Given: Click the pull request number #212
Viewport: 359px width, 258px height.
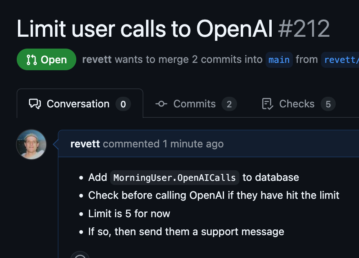Looking at the screenshot, I should click(x=304, y=29).
